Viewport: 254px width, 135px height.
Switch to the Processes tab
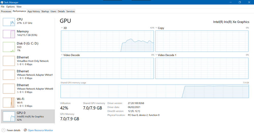tap(6, 11)
